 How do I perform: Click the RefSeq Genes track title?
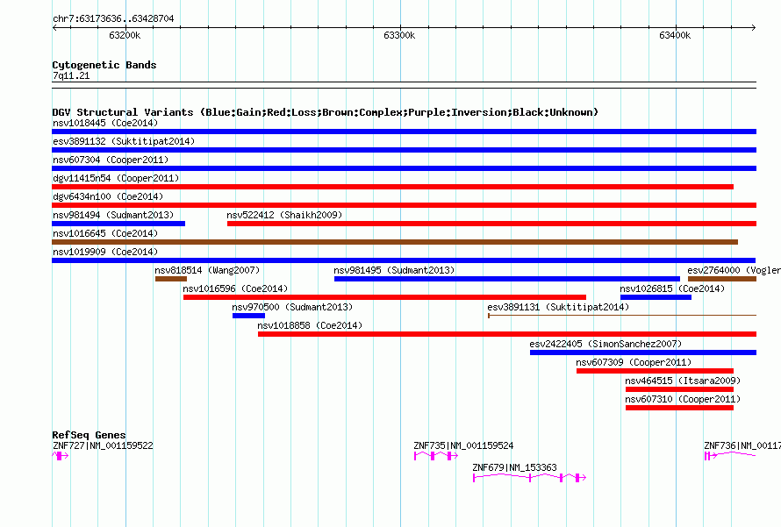point(89,434)
